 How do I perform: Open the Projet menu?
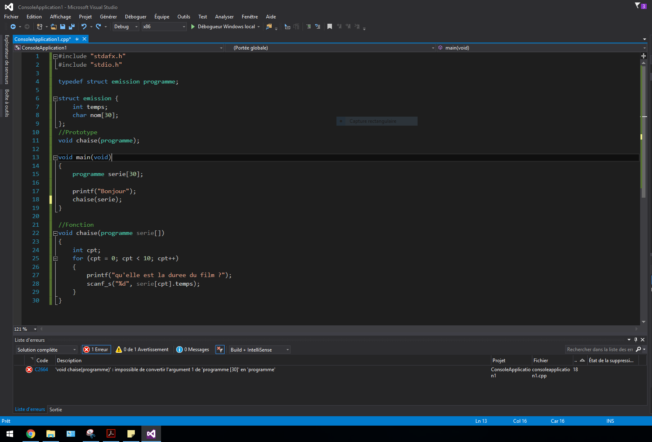pos(85,17)
